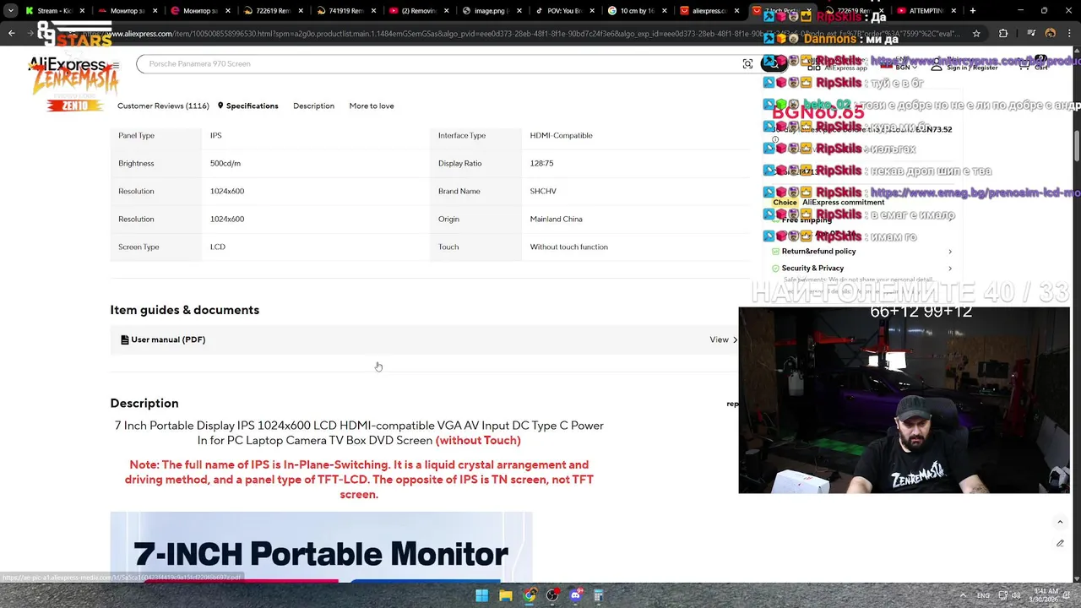Screen dimensions: 1081x608
Task: Open the clock showing 1:41 AM
Action: coord(1046,595)
